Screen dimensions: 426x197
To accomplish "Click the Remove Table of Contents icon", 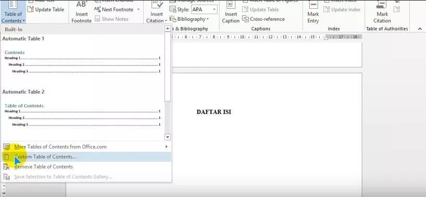I will (7, 167).
